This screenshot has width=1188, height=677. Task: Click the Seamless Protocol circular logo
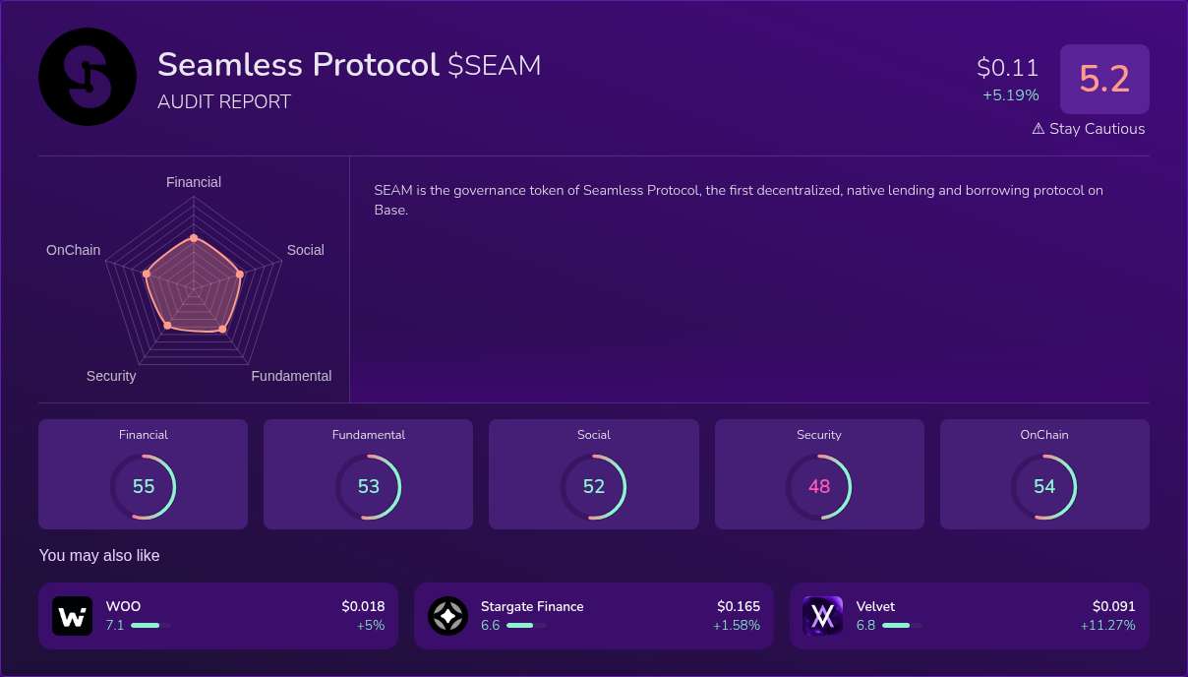[87, 77]
